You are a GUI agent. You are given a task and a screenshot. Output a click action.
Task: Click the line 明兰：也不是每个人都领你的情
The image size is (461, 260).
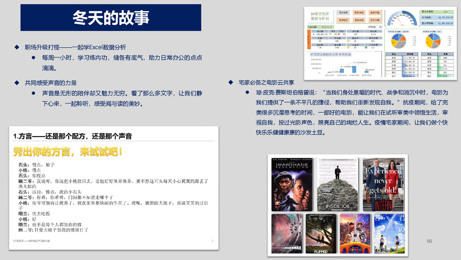(x=50, y=224)
